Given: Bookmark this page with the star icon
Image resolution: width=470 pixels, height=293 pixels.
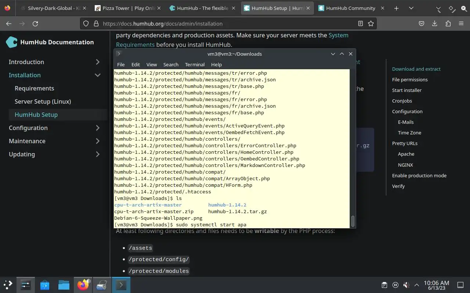Looking at the screenshot, I should point(371,23).
